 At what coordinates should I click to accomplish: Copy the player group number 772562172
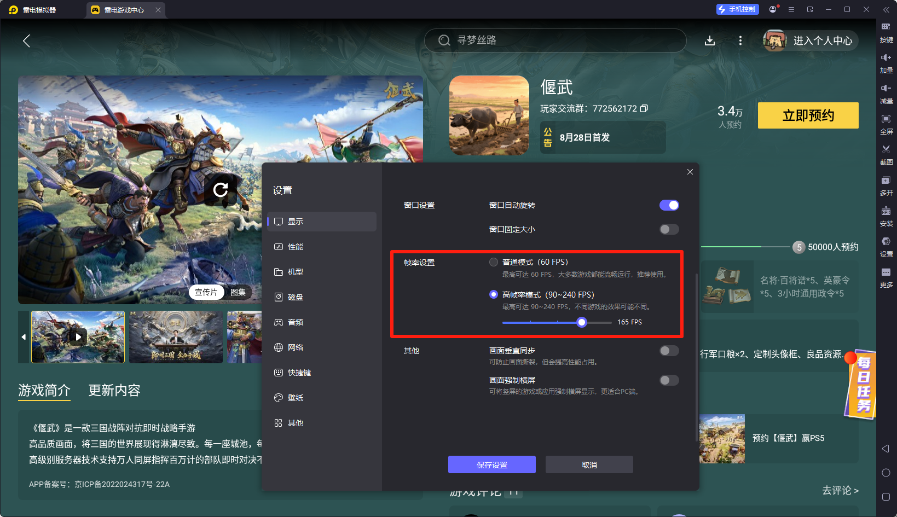tap(644, 108)
